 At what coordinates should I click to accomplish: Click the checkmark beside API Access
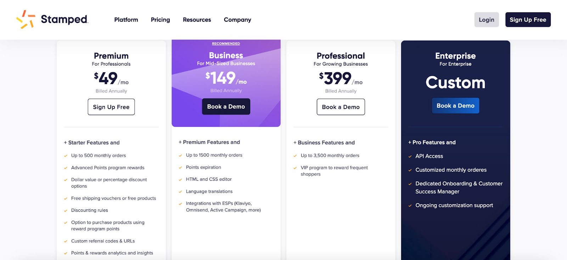(410, 156)
